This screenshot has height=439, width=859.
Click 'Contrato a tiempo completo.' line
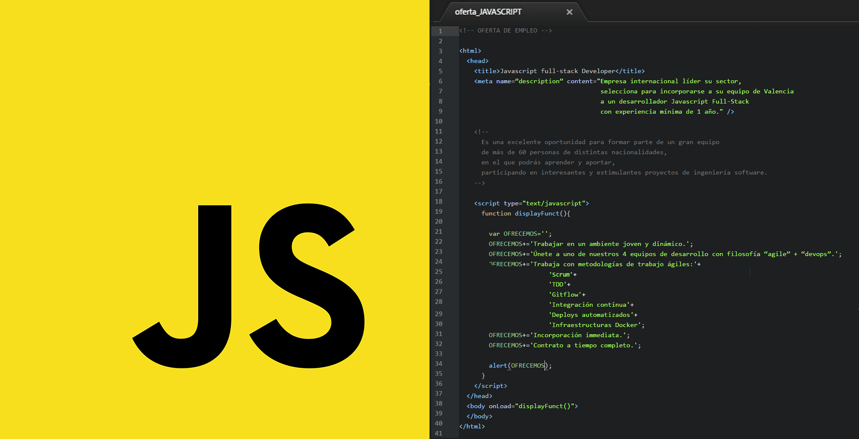tap(565, 345)
